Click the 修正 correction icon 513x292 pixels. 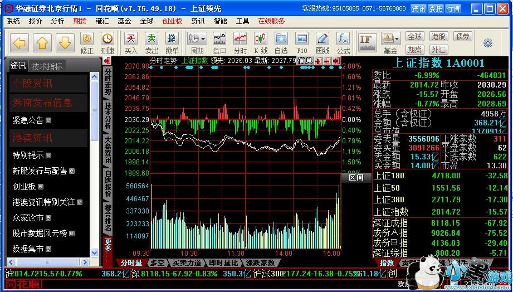pos(87,43)
